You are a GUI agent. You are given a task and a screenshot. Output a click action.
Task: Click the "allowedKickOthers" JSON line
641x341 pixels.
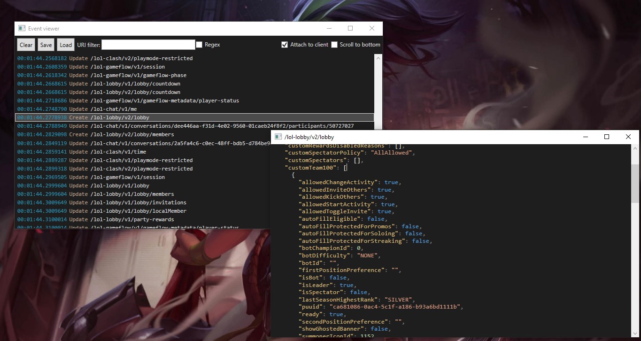(x=343, y=197)
